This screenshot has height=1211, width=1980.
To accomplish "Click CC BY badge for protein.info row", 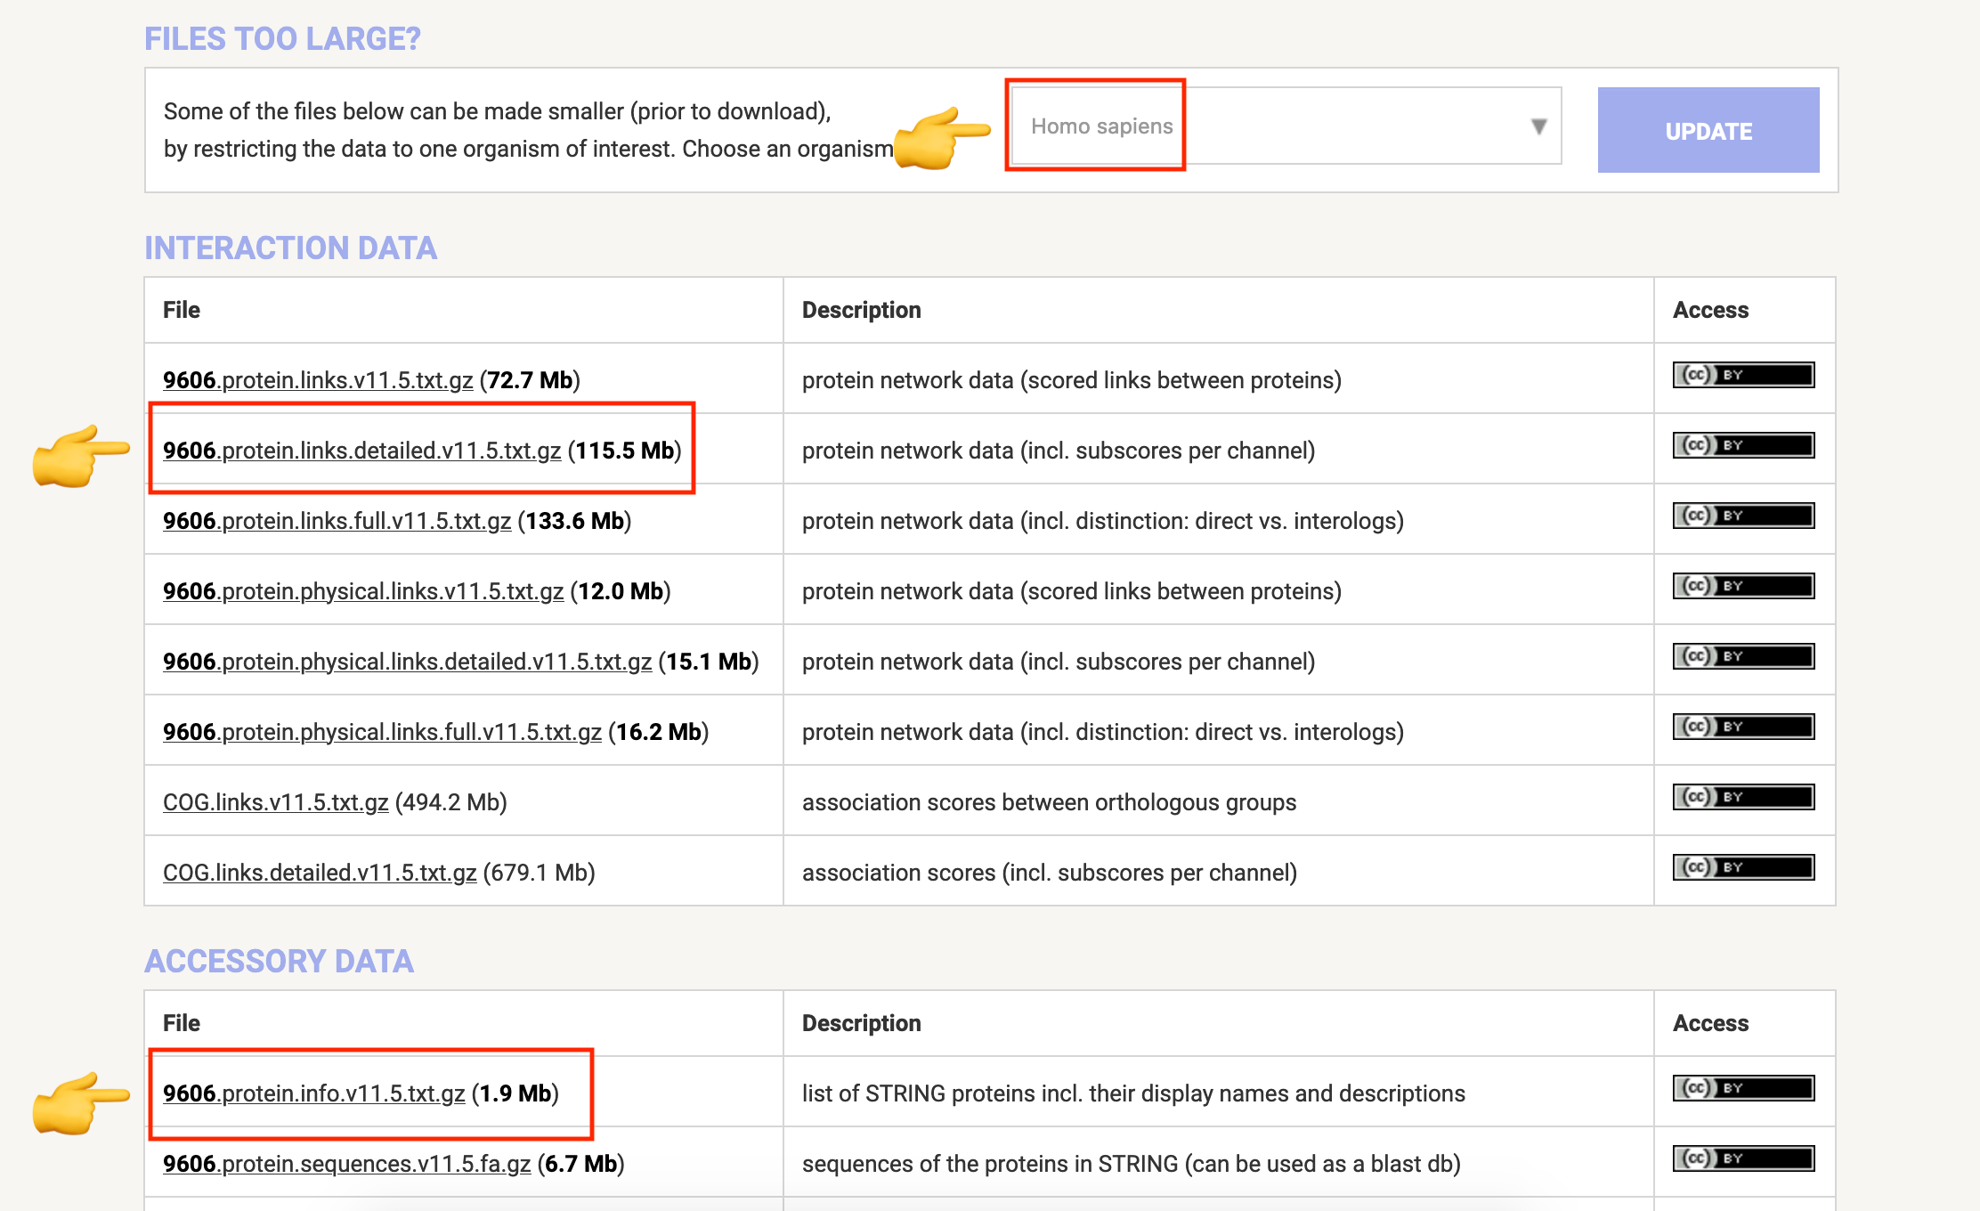I will coord(1742,1088).
